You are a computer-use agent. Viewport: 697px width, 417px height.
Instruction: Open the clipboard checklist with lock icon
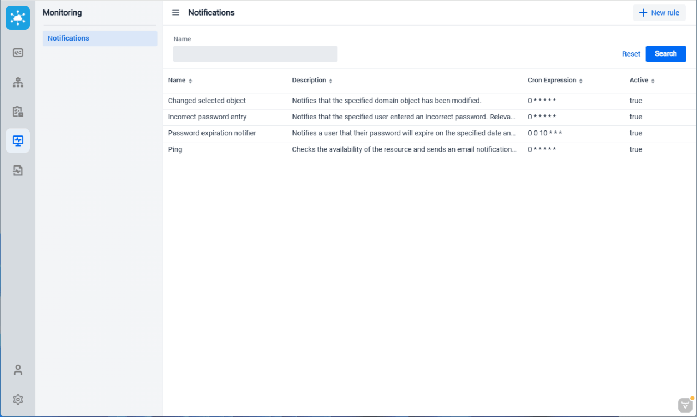[x=18, y=112]
